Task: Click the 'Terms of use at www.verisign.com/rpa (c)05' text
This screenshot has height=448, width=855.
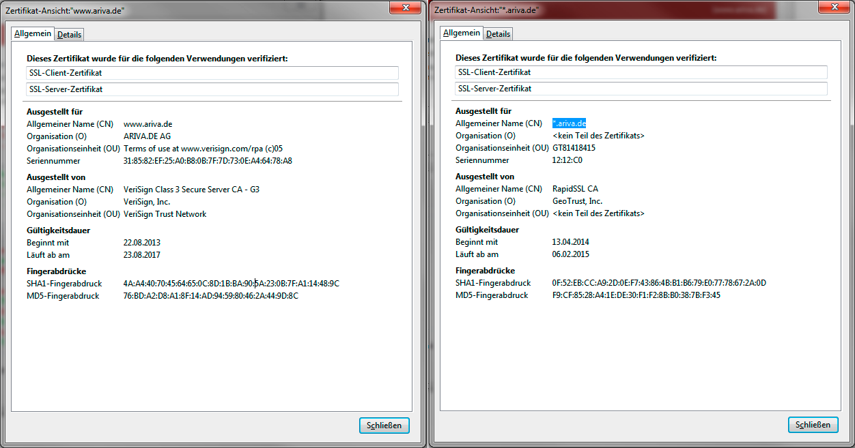Action: coord(203,149)
